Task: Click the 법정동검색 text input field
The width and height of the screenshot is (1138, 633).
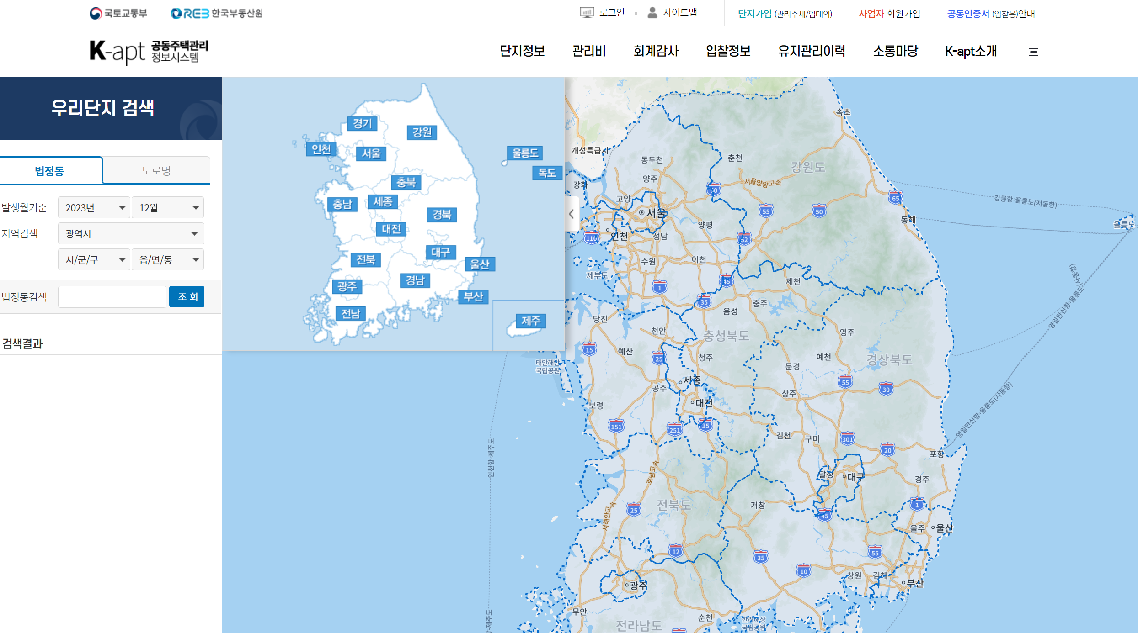Action: 112,297
